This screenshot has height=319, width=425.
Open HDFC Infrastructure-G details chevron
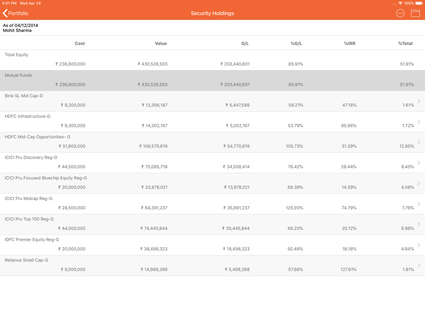coord(419,122)
